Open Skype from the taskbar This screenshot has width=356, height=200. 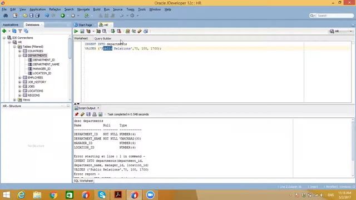point(102,195)
